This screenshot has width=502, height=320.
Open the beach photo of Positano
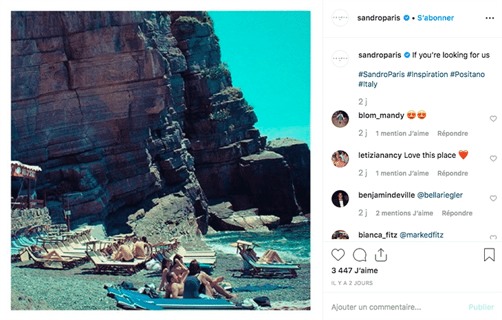[x=160, y=160]
